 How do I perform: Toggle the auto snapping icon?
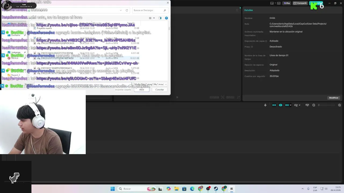pos(281,105)
